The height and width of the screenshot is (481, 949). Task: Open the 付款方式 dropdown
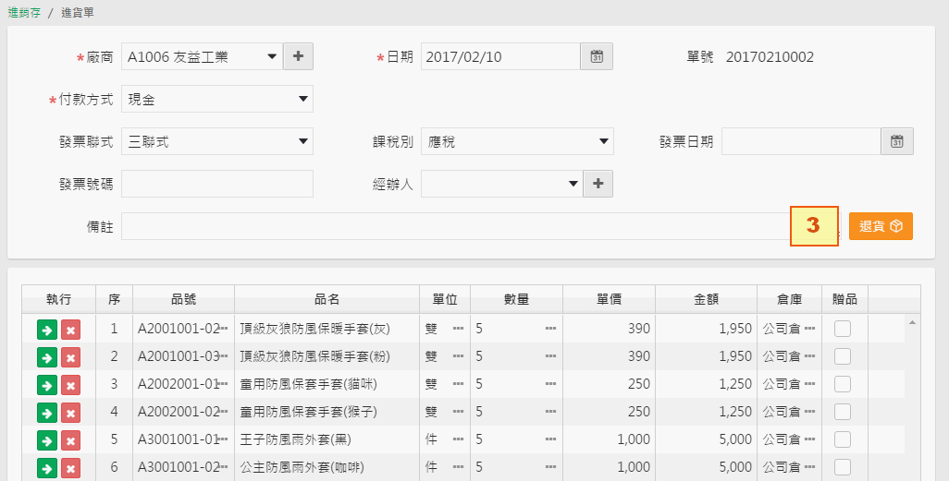[217, 99]
